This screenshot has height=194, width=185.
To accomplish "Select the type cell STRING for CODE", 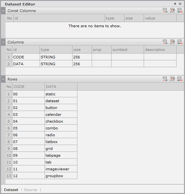I will tap(56, 57).
